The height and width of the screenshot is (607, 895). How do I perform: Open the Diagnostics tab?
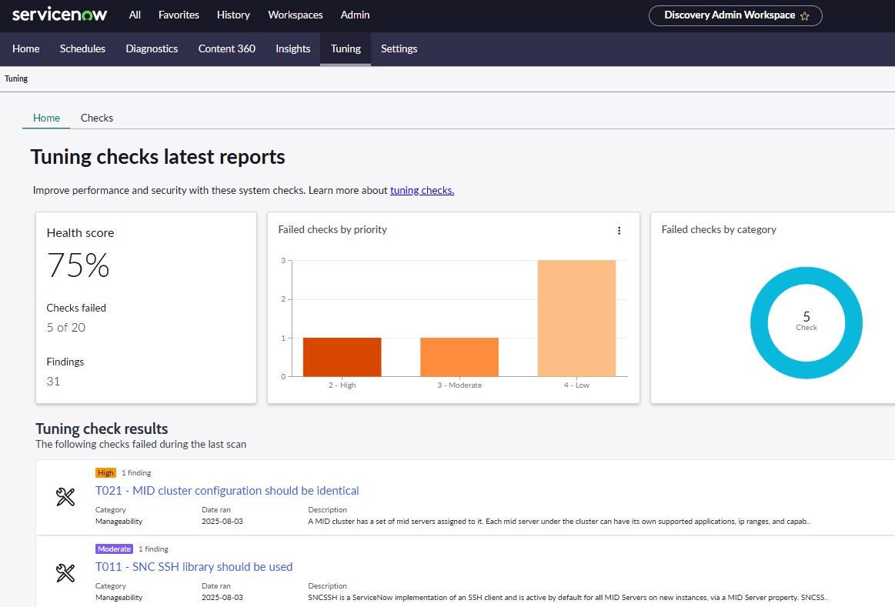coord(152,48)
